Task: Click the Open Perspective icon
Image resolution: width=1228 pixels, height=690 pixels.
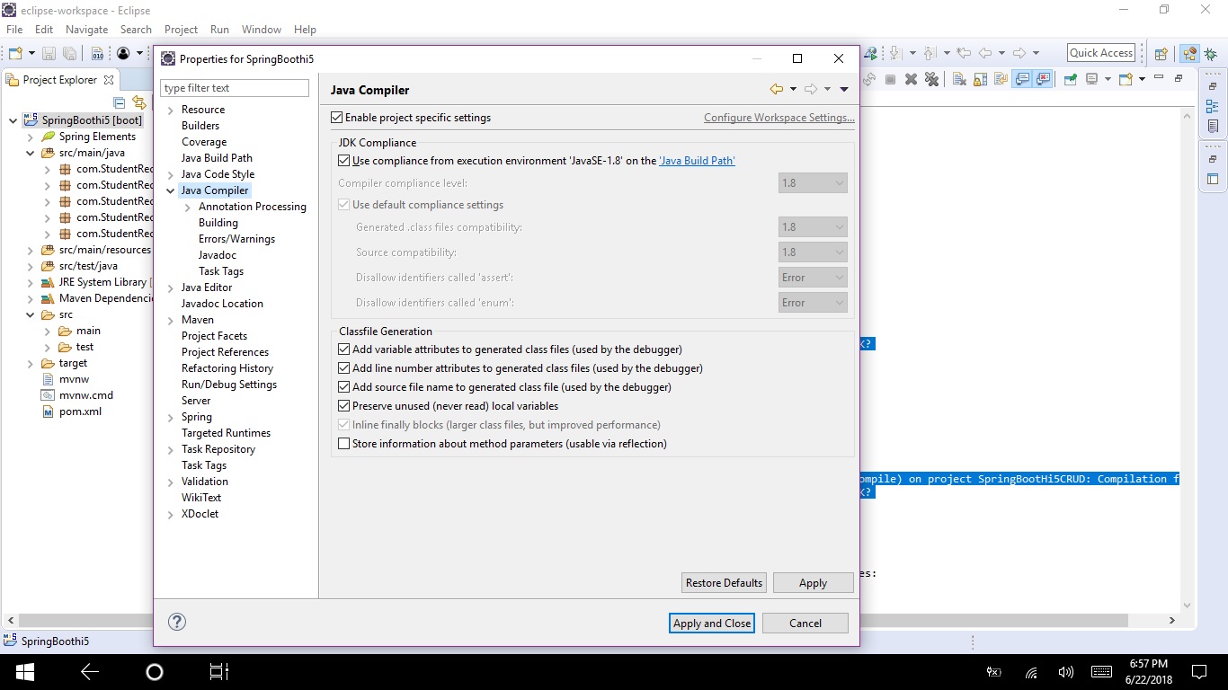Action: click(1161, 54)
